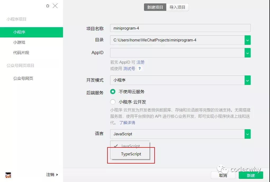Open the 了解详情 link

(x=127, y=123)
